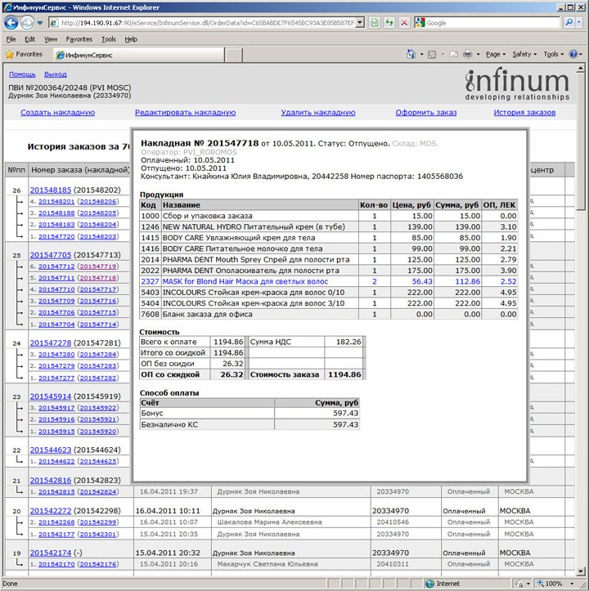
Task: Open the Page command dropdown
Action: [496, 54]
